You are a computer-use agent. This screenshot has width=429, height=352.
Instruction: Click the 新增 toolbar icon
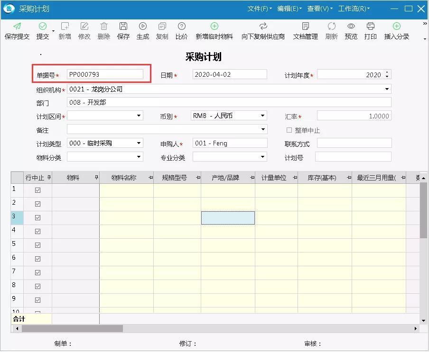coord(65,26)
